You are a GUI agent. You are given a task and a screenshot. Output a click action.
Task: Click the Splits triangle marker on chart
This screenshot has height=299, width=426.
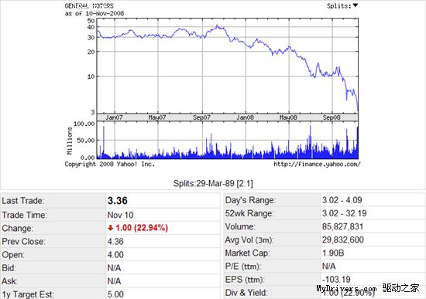coord(356,5)
